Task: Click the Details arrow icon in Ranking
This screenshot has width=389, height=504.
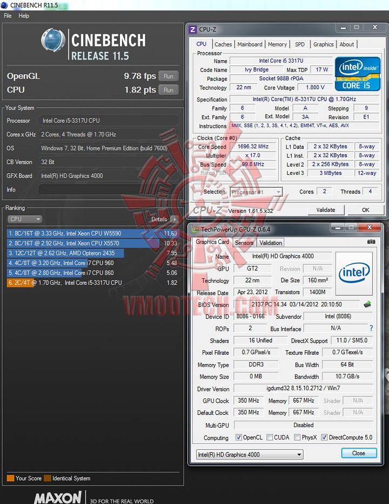Action: pyautogui.click(x=175, y=219)
